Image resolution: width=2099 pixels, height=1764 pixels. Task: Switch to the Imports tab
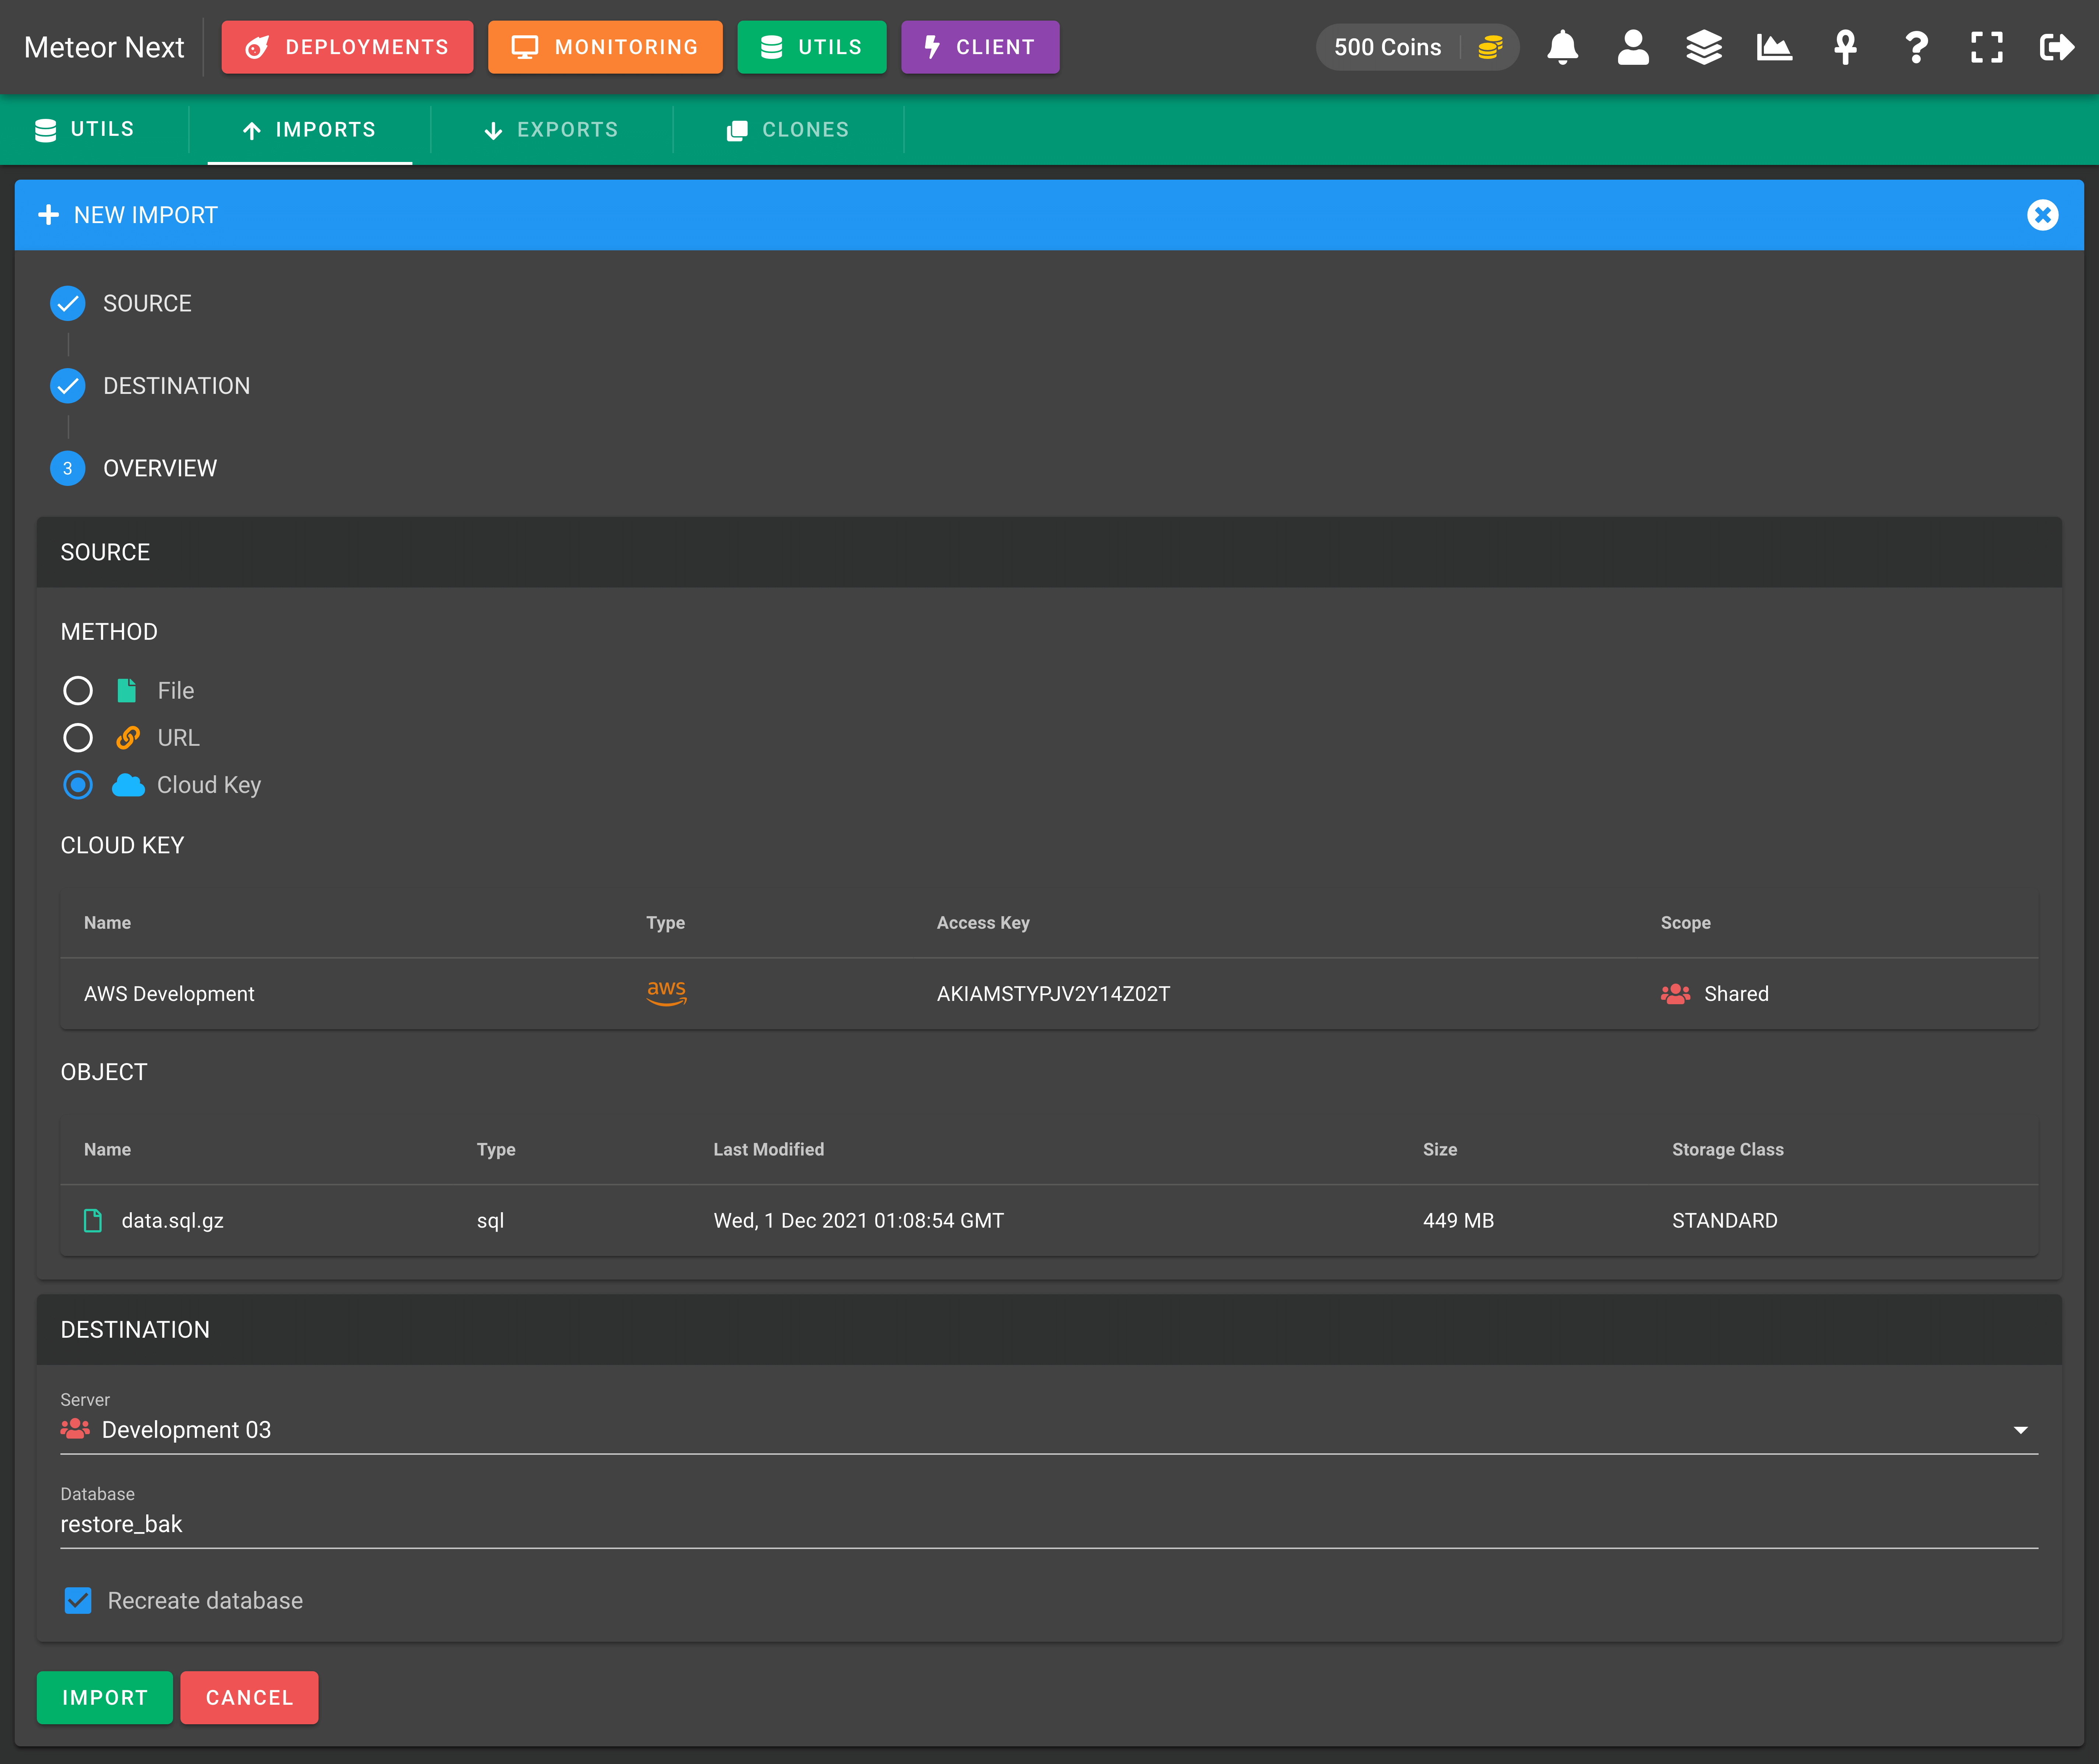point(310,130)
